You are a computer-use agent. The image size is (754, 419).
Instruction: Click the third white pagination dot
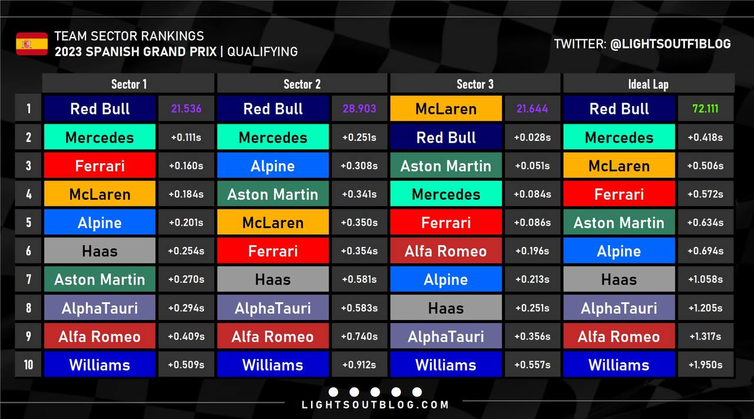pos(375,392)
